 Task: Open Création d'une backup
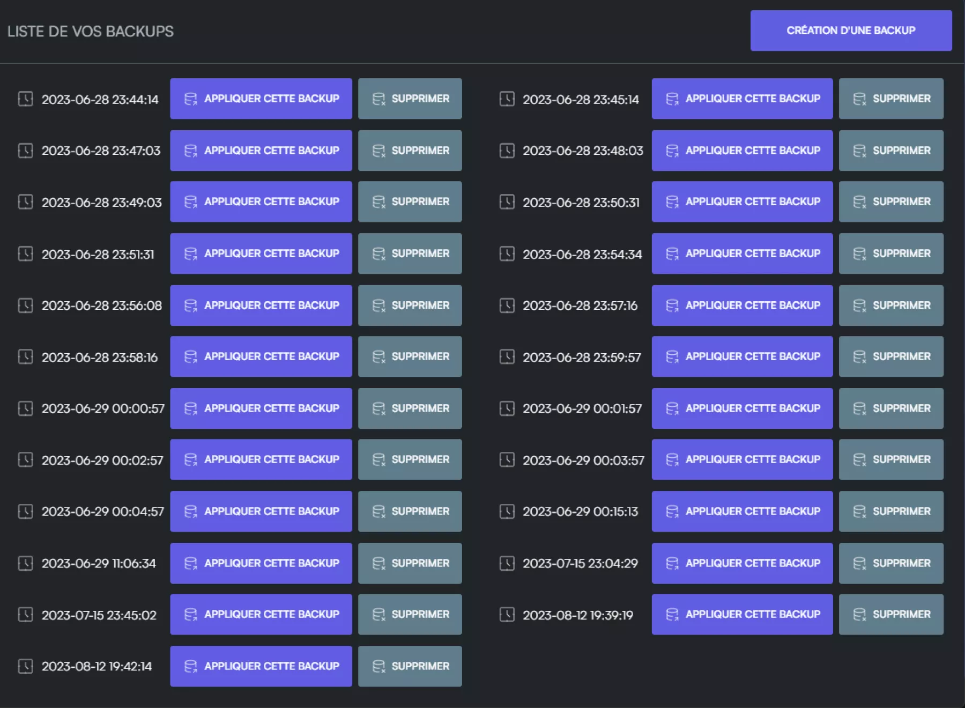(x=851, y=31)
